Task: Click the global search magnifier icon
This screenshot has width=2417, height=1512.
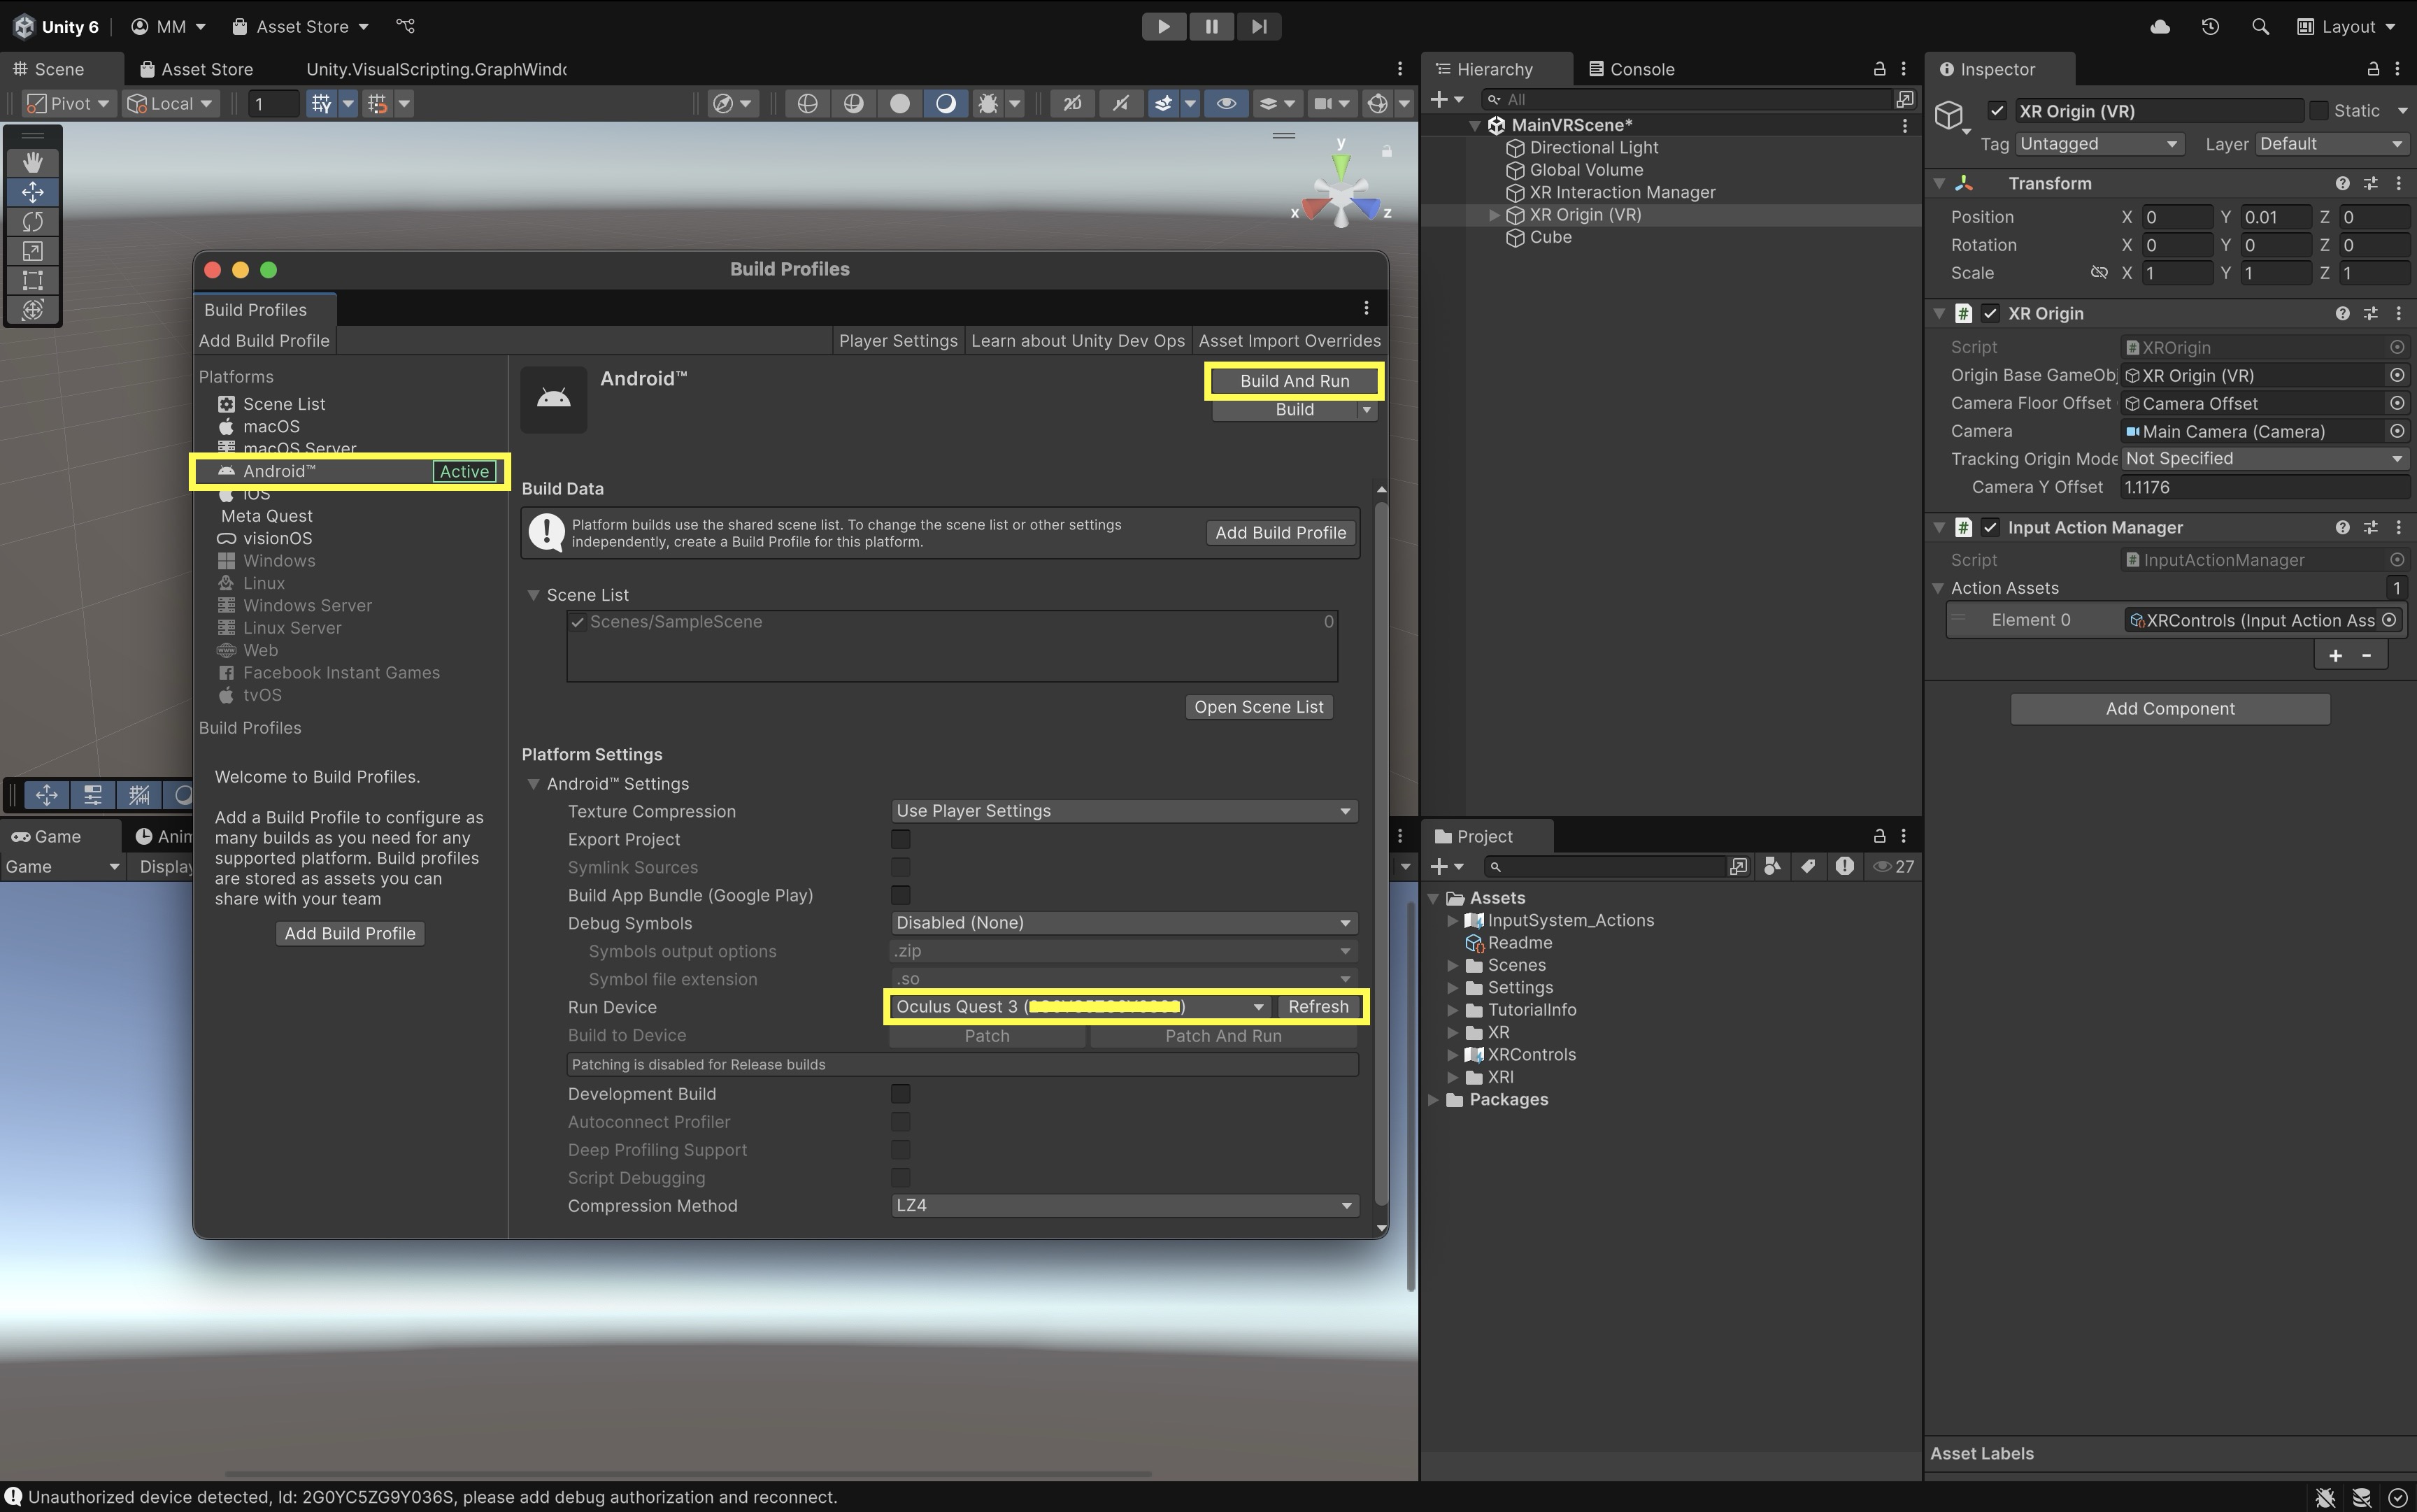Action: point(2260,27)
